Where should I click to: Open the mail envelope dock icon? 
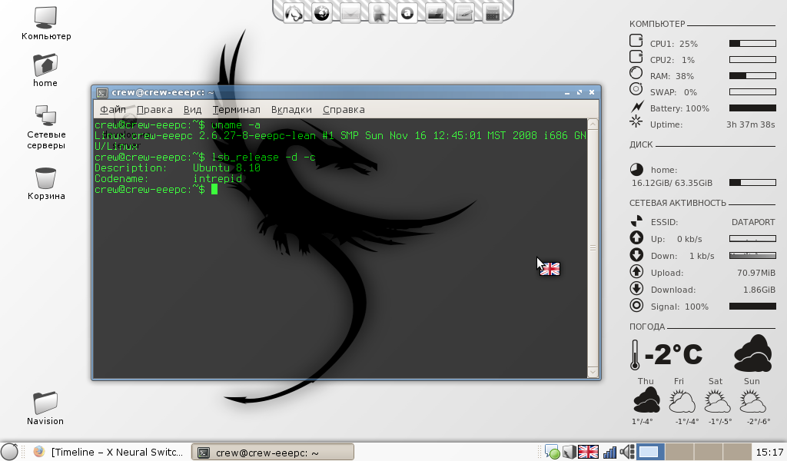(x=350, y=12)
